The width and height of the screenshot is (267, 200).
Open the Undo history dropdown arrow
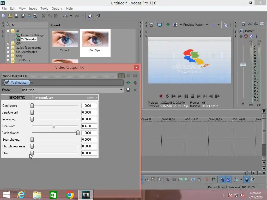[x=71, y=16]
